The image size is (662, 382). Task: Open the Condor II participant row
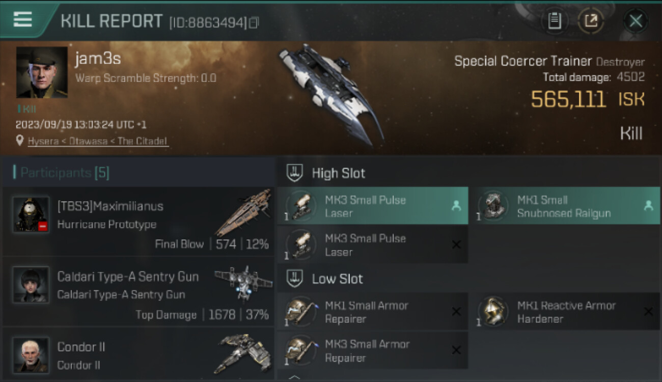(139, 354)
